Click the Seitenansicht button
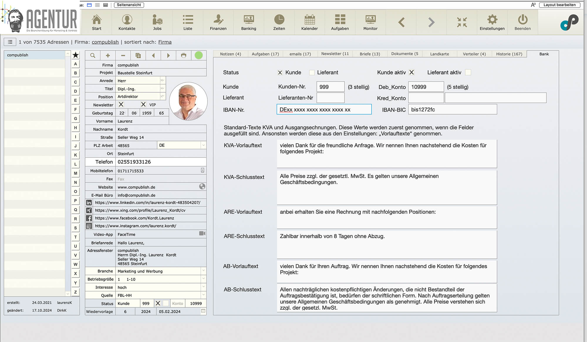587x342 pixels. coord(129,5)
